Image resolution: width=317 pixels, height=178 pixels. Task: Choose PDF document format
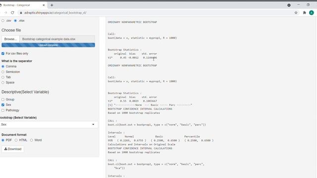[x=3, y=140]
